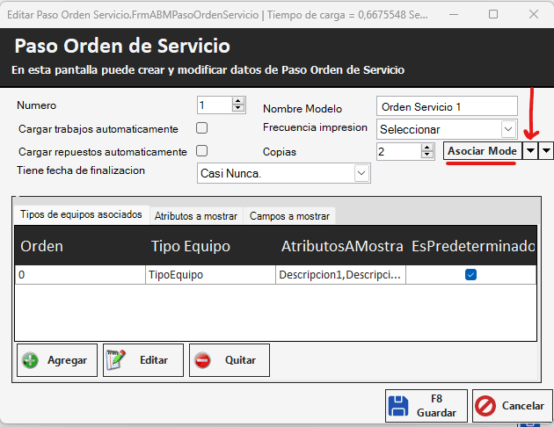Viewport: 554px width, 427px height.
Task: Select the TipoEquipo cell in the grid
Action: click(209, 275)
